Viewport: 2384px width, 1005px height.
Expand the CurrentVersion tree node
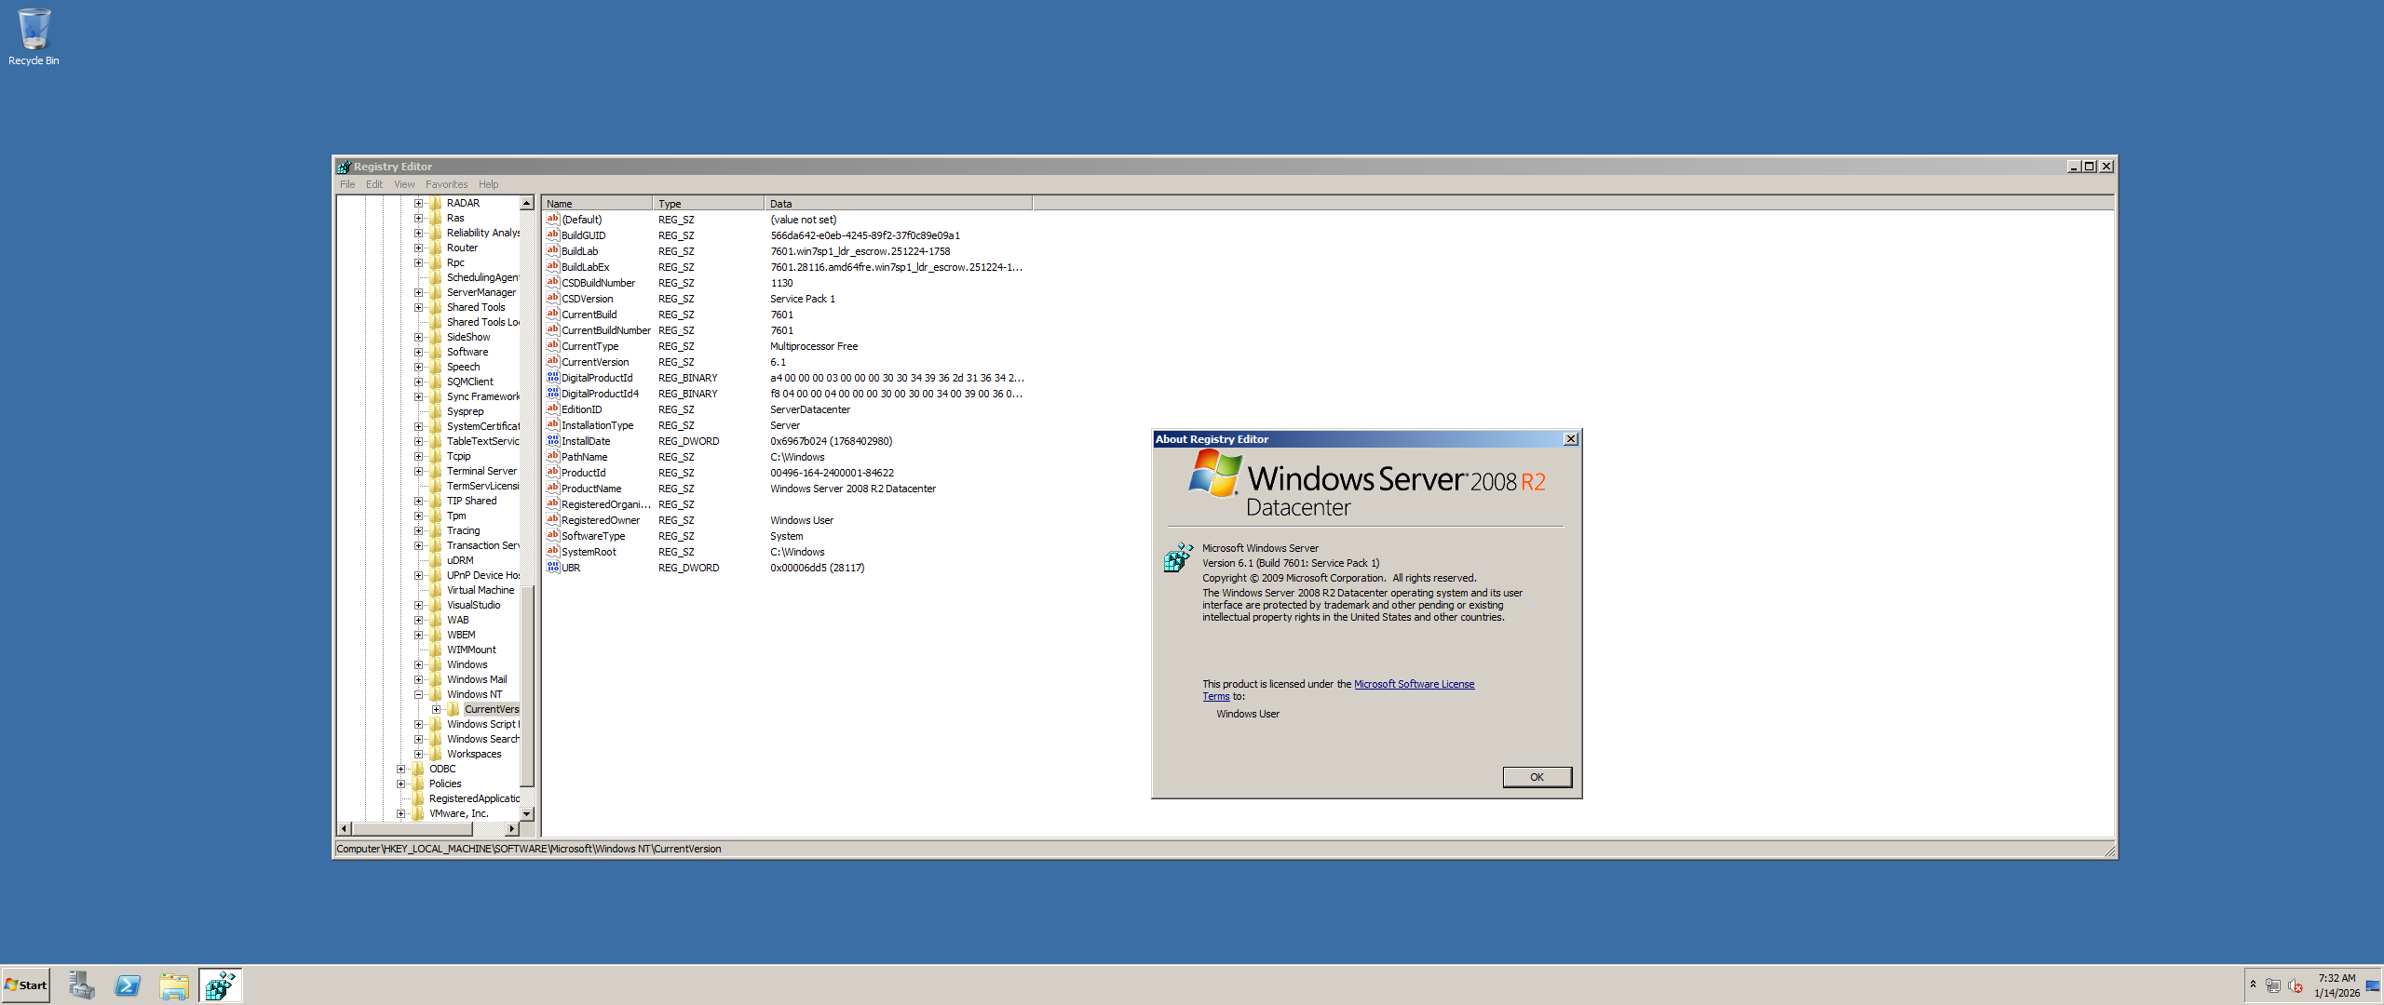coord(437,709)
